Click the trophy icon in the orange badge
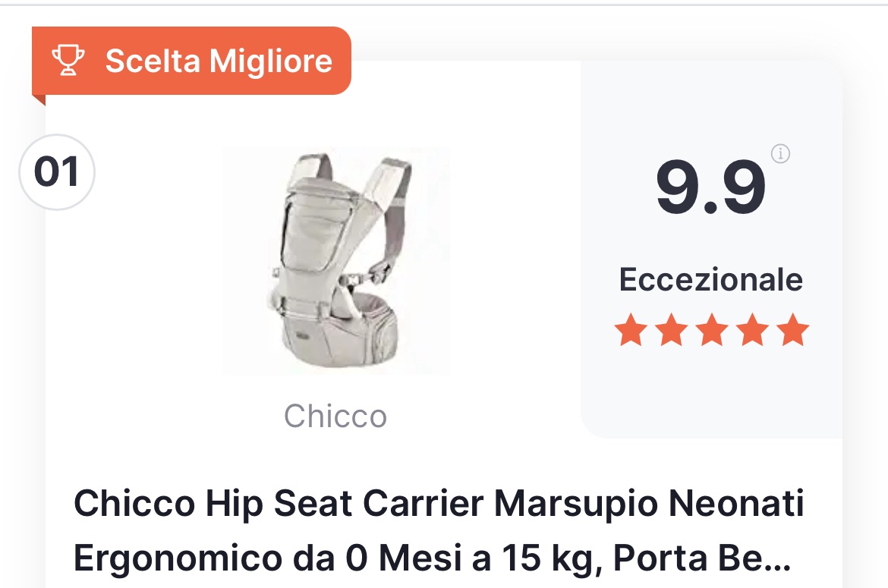This screenshot has height=588, width=888. click(68, 60)
